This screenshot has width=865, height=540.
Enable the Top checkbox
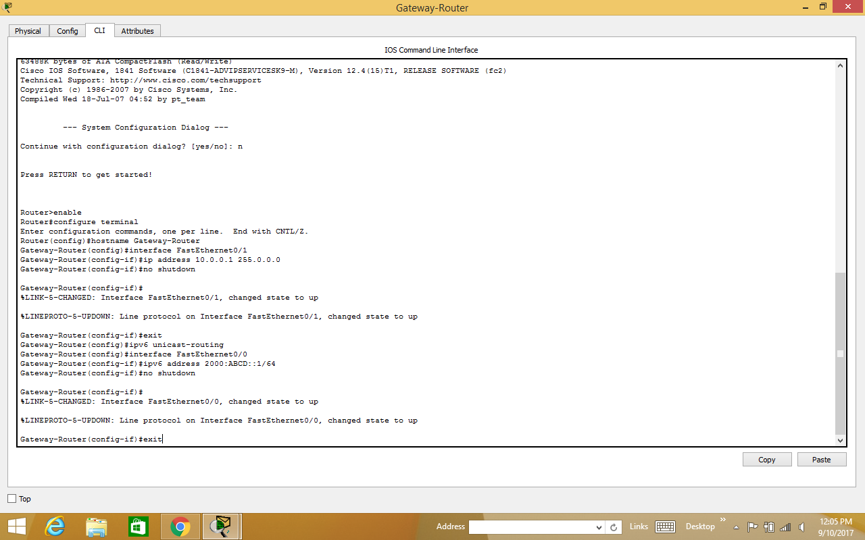[x=11, y=499]
